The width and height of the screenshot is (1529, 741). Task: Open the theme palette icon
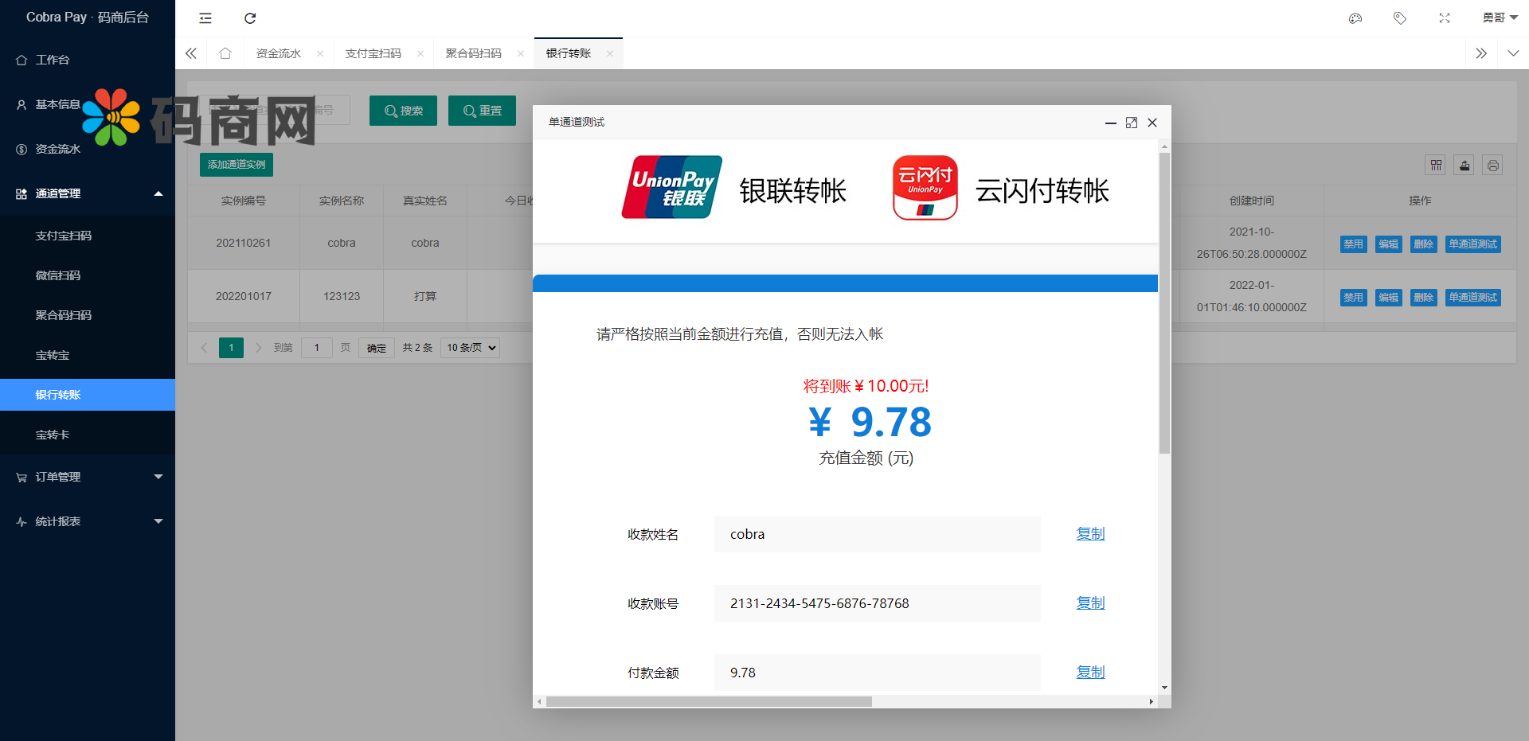tap(1355, 18)
